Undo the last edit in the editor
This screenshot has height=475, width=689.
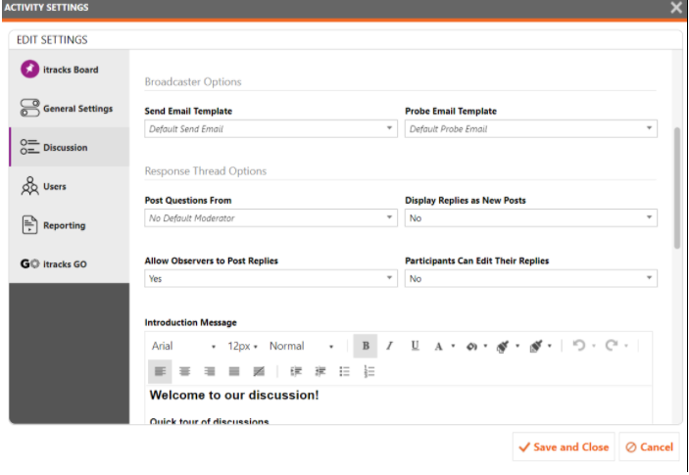pyautogui.click(x=578, y=346)
